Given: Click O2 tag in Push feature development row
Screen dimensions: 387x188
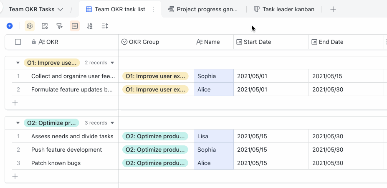Looking at the screenshot, I should click(155, 150).
